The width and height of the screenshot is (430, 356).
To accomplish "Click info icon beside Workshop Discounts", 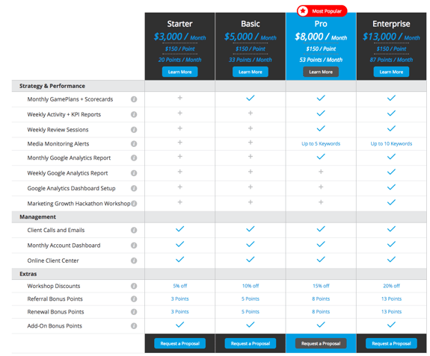I will click(134, 286).
